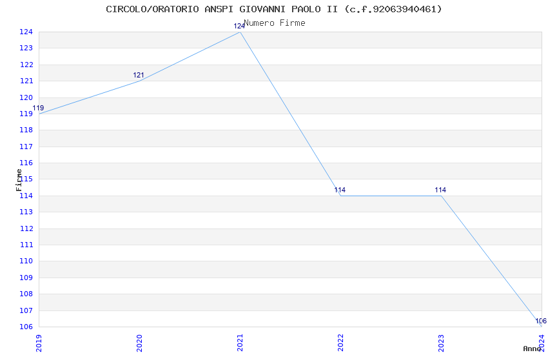The width and height of the screenshot is (548, 355).
Task: Click y-axis tick value 121
Action: tap(26, 81)
